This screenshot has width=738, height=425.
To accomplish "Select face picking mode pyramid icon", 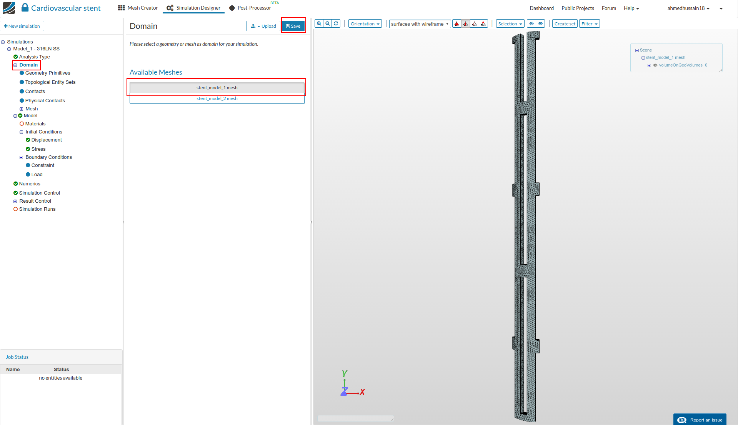I will pos(466,24).
